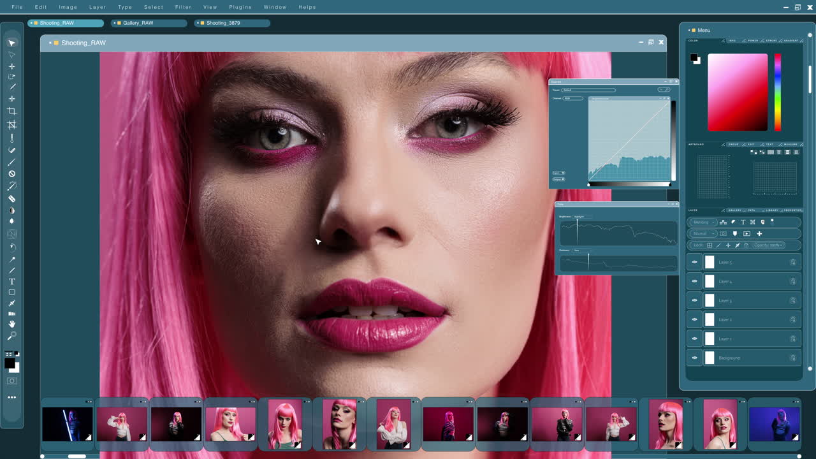Screen dimensions: 816x459
Task: Pick a color from the color picker gradient field
Action: pyautogui.click(x=739, y=89)
